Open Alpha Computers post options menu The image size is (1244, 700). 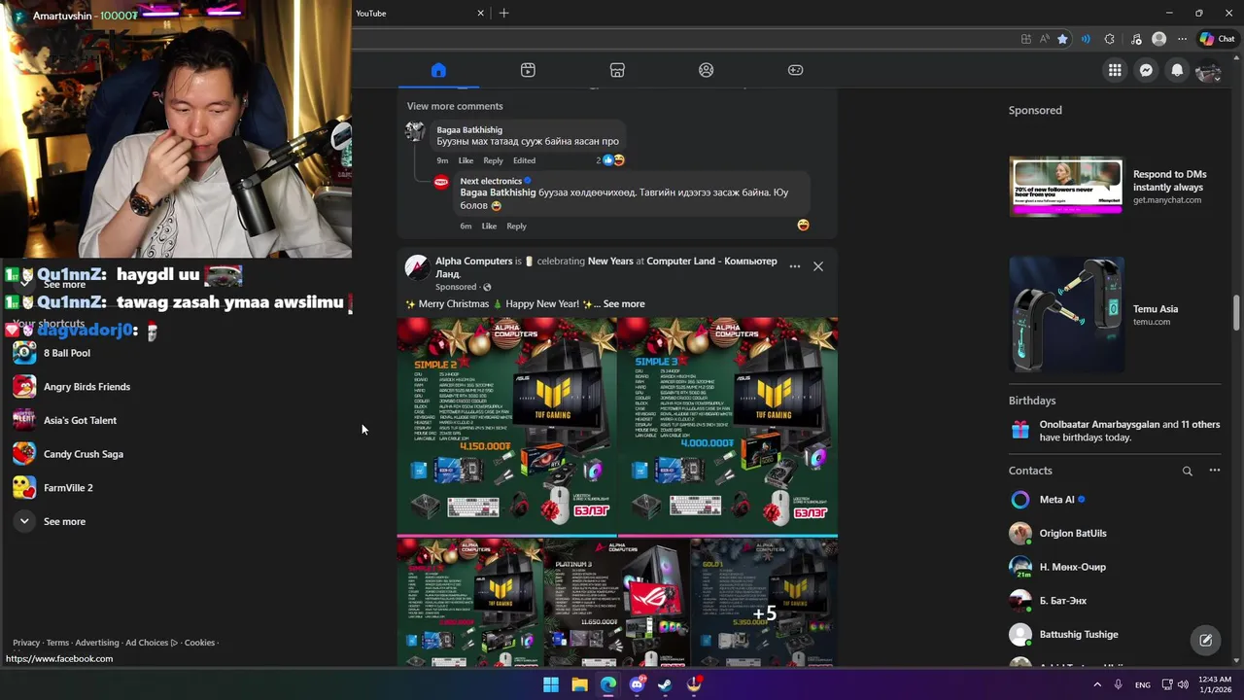tap(795, 266)
